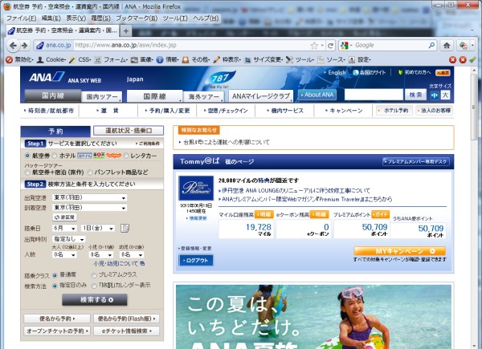Switch to the 国内ツアー tab
The width and height of the screenshot is (482, 349).
point(102,97)
